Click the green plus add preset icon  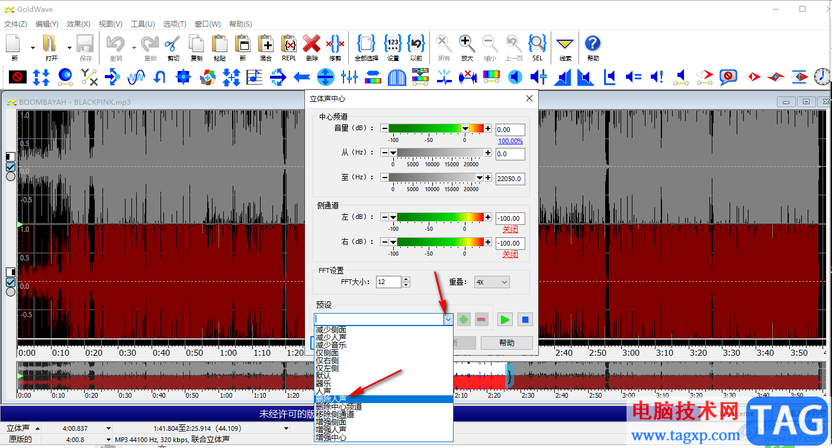tap(464, 320)
